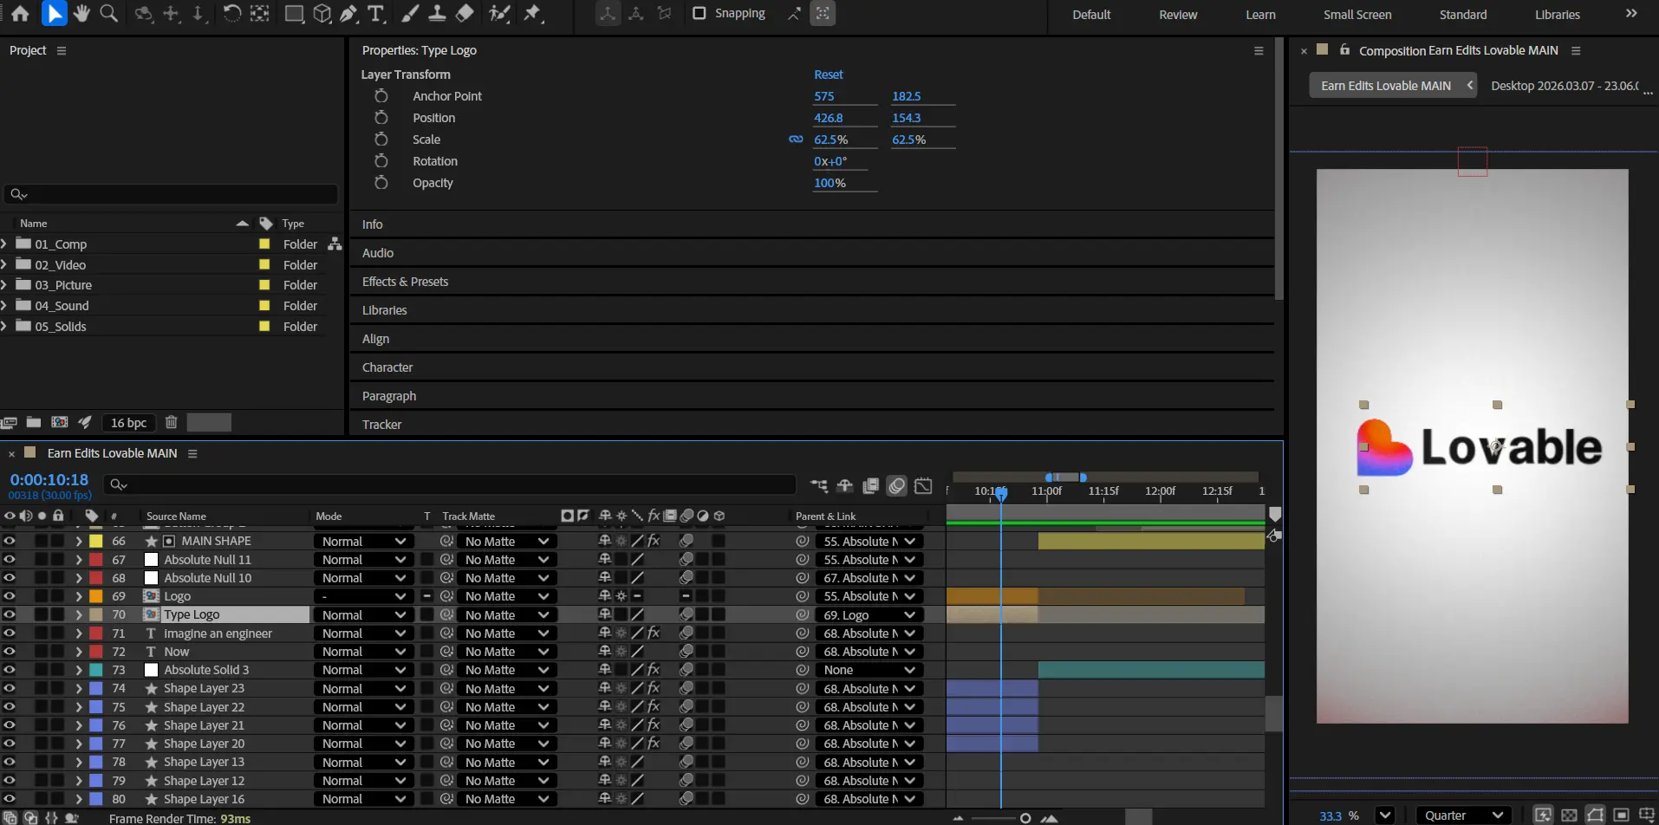Switch to the Review workspace
Image resolution: width=1659 pixels, height=825 pixels.
click(x=1178, y=15)
